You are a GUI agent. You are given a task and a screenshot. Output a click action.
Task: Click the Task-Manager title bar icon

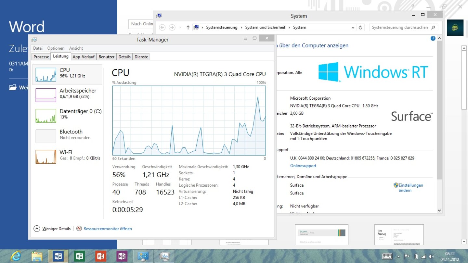(x=34, y=40)
